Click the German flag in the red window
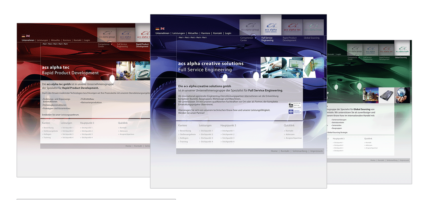The height and width of the screenshot is (200, 429). [x=23, y=36]
